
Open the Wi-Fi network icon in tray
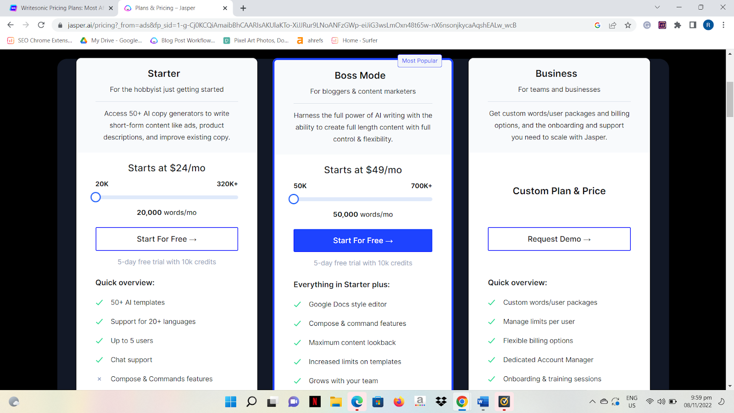pyautogui.click(x=650, y=402)
